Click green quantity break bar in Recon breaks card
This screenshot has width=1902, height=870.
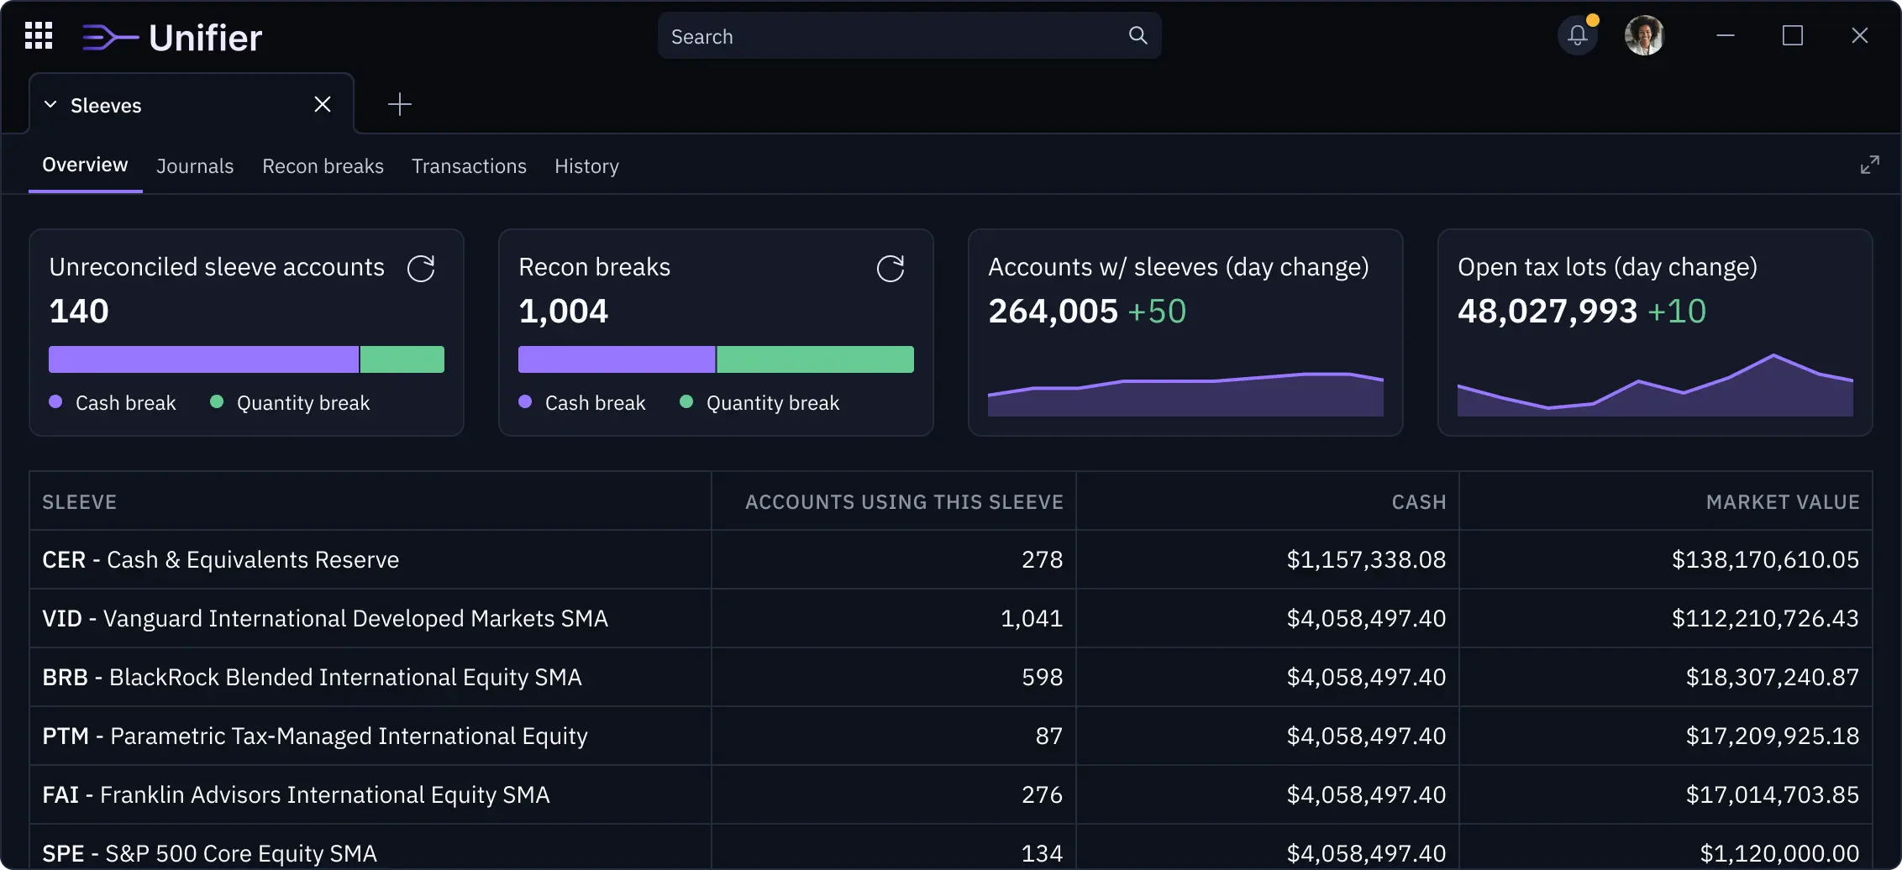[x=815, y=359]
